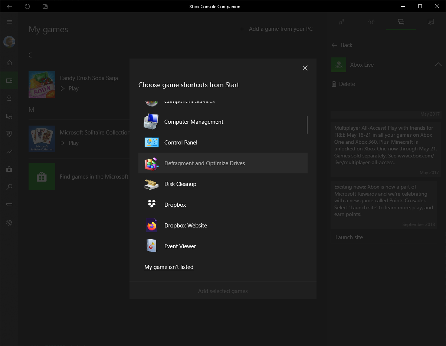The image size is (446, 346).
Task: Open Game captures sidebar icon
Action: pos(10,116)
